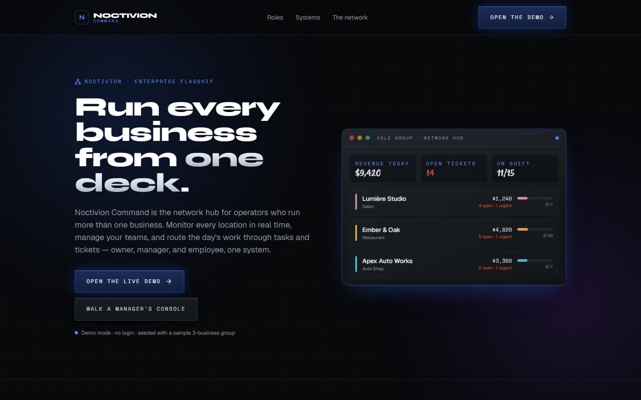The height and width of the screenshot is (400, 641).
Task: Click the network icon beside Enterprise Flagship
Action: point(78,82)
